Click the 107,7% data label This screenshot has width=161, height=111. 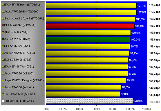click(142, 6)
